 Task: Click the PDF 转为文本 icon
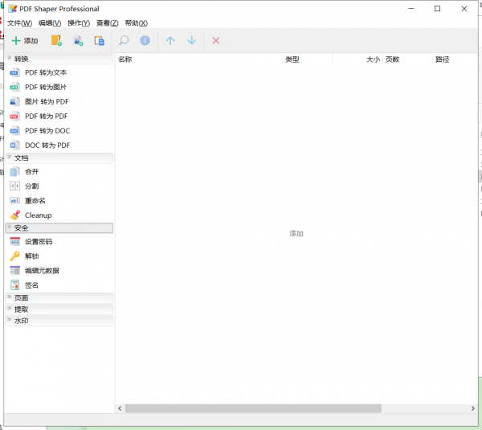14,72
